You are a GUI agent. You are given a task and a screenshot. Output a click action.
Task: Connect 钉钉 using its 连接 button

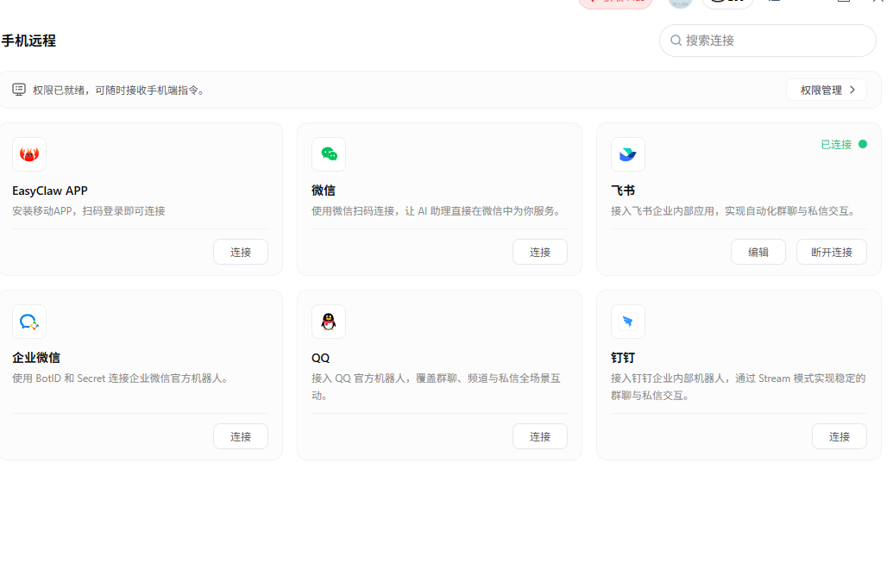click(x=840, y=436)
